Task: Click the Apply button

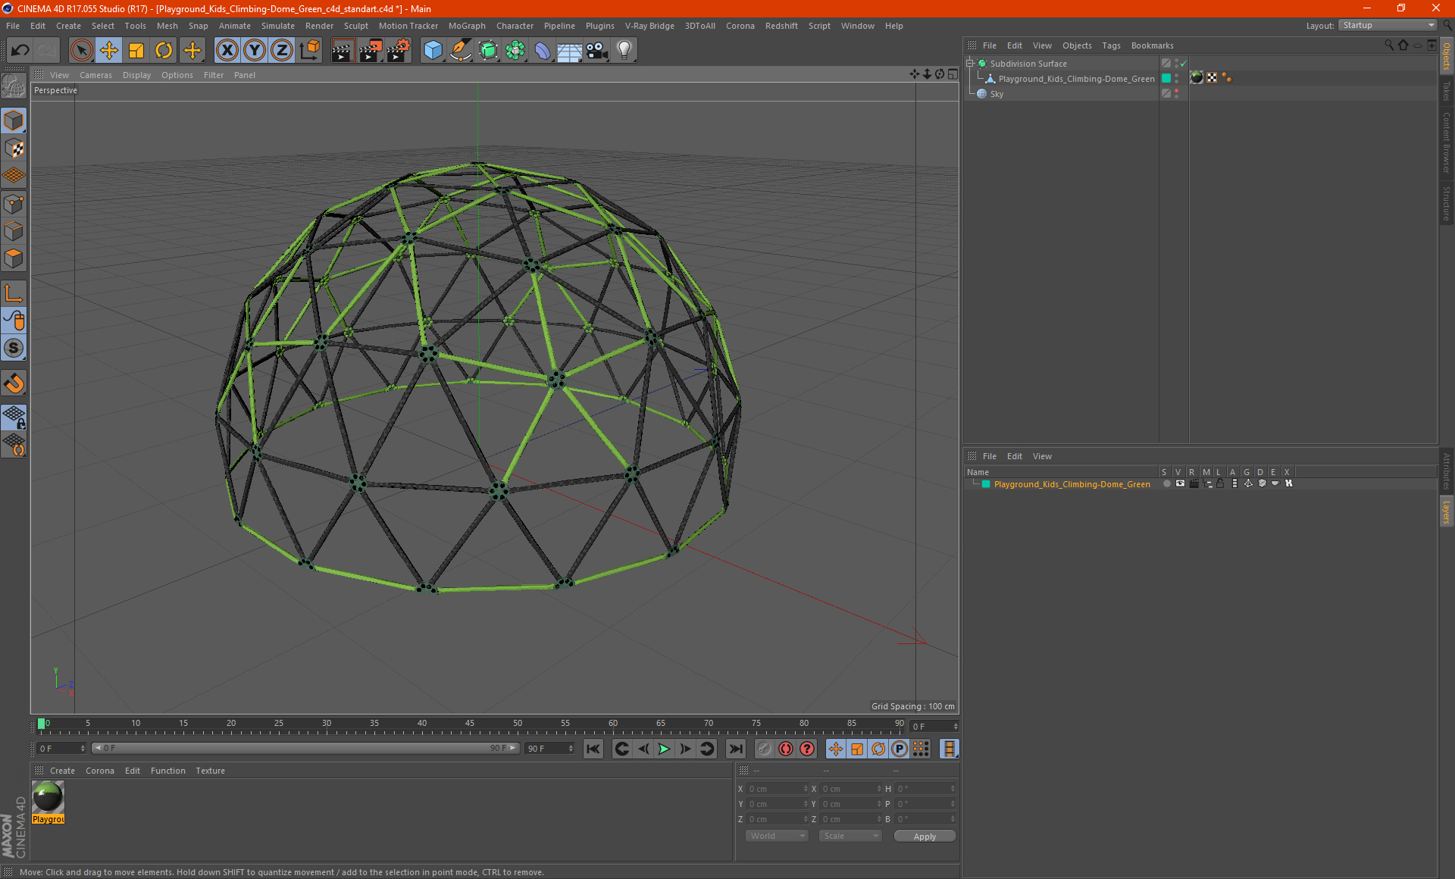Action: [x=925, y=836]
